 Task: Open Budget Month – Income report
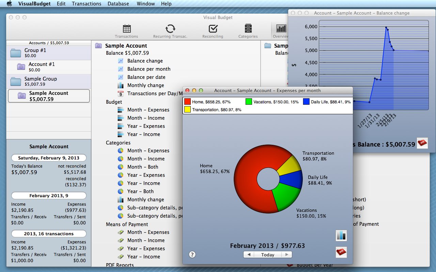tap(146, 118)
